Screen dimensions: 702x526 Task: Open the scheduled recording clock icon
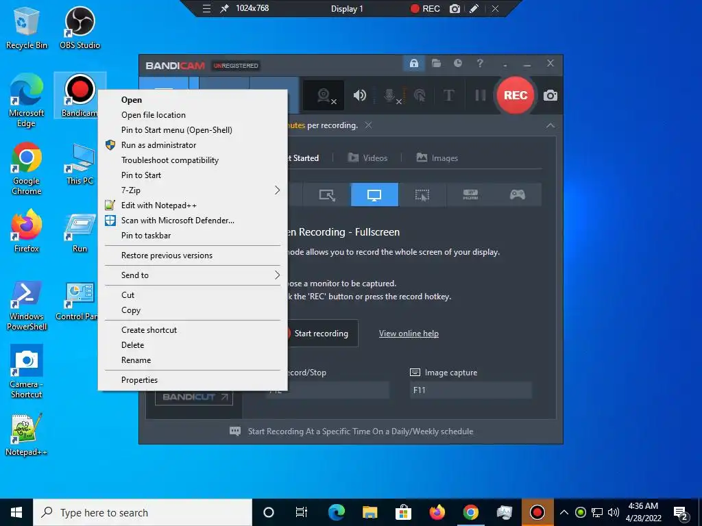pos(457,64)
